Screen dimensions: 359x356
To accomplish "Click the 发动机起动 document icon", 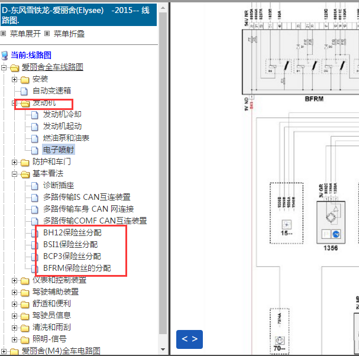I will click(x=34, y=127).
